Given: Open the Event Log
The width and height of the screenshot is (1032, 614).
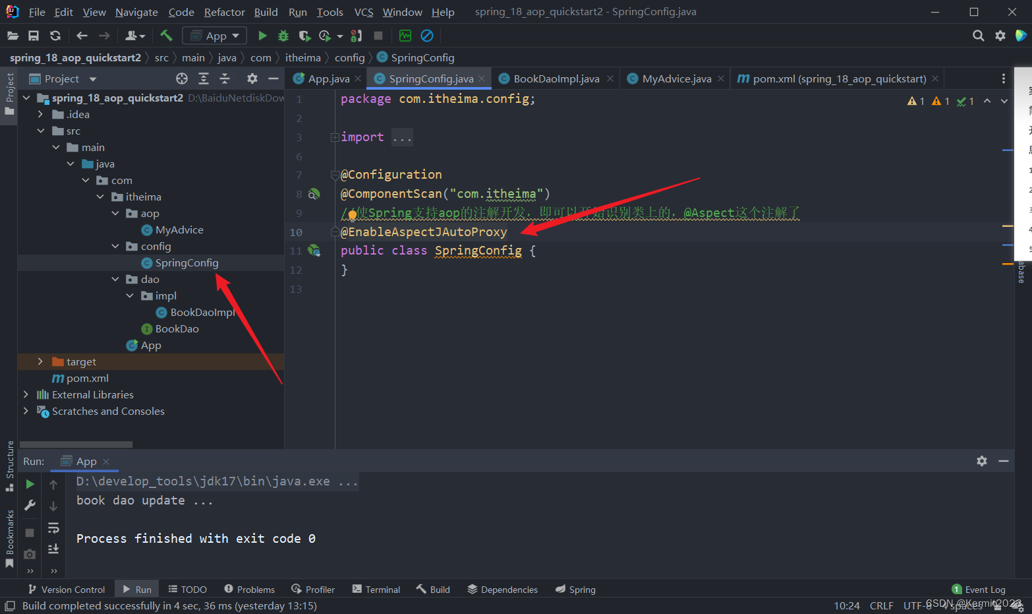Looking at the screenshot, I should pos(979,590).
